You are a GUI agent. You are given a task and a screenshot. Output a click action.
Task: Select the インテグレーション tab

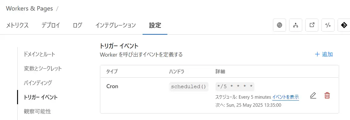(116, 25)
